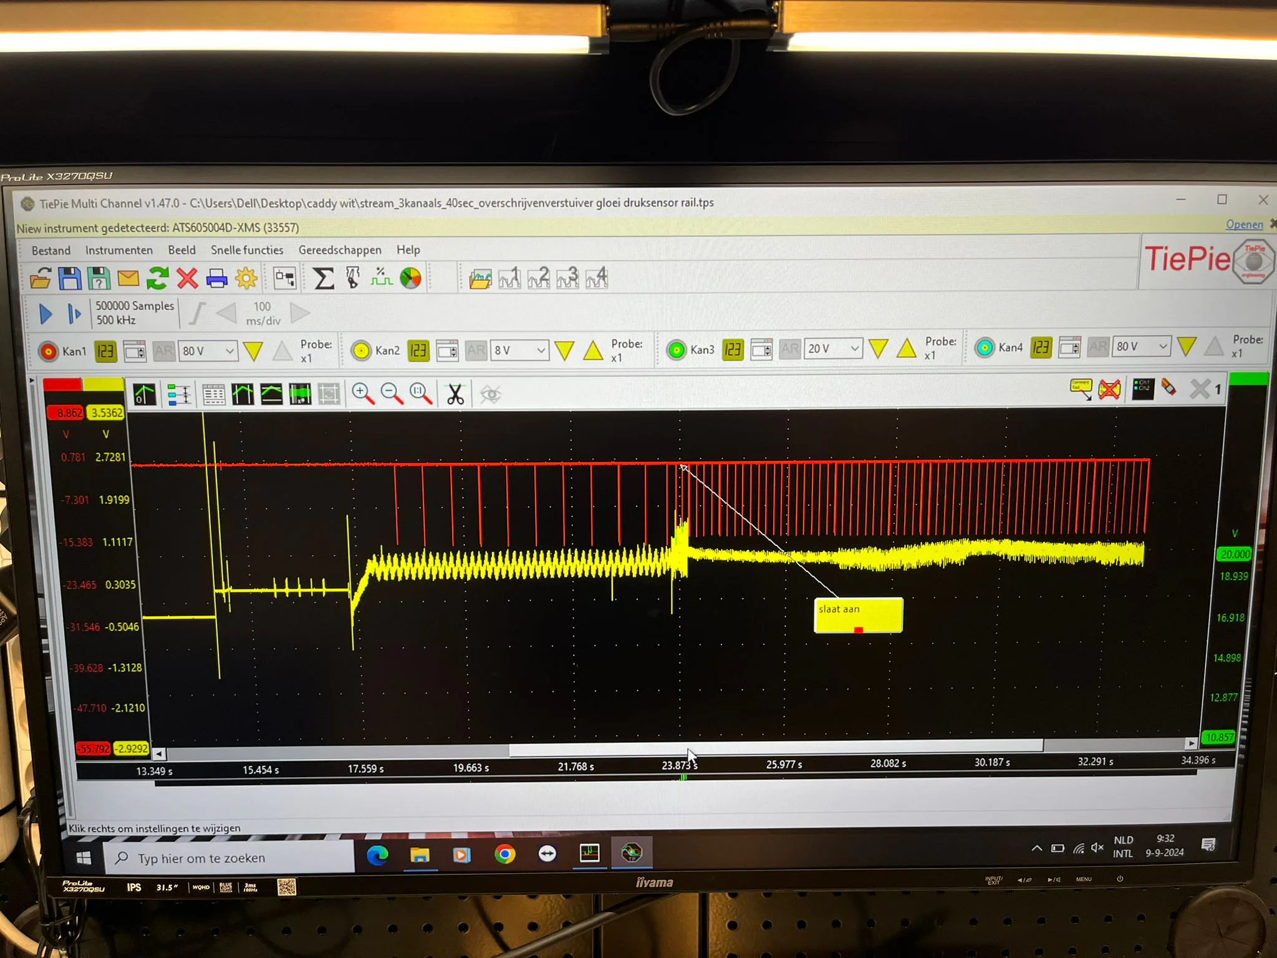Viewport: 1277px width, 958px height.
Task: Open the quick setup graph 1 icon
Action: coord(509,278)
